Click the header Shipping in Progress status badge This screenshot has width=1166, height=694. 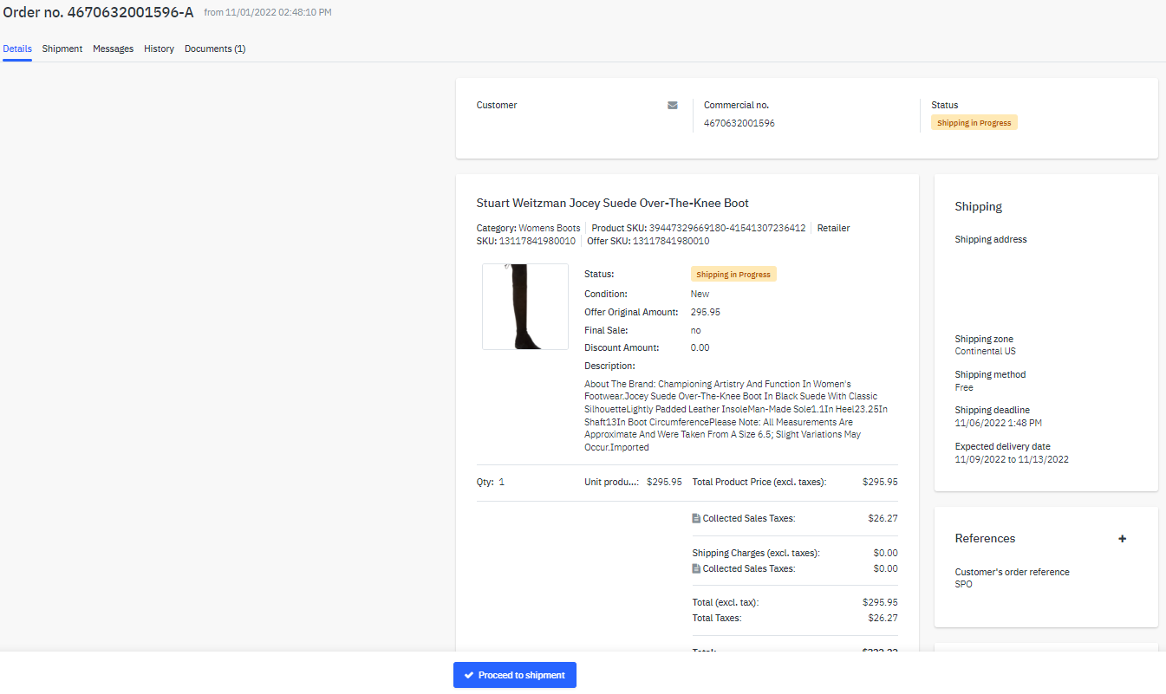coord(974,123)
